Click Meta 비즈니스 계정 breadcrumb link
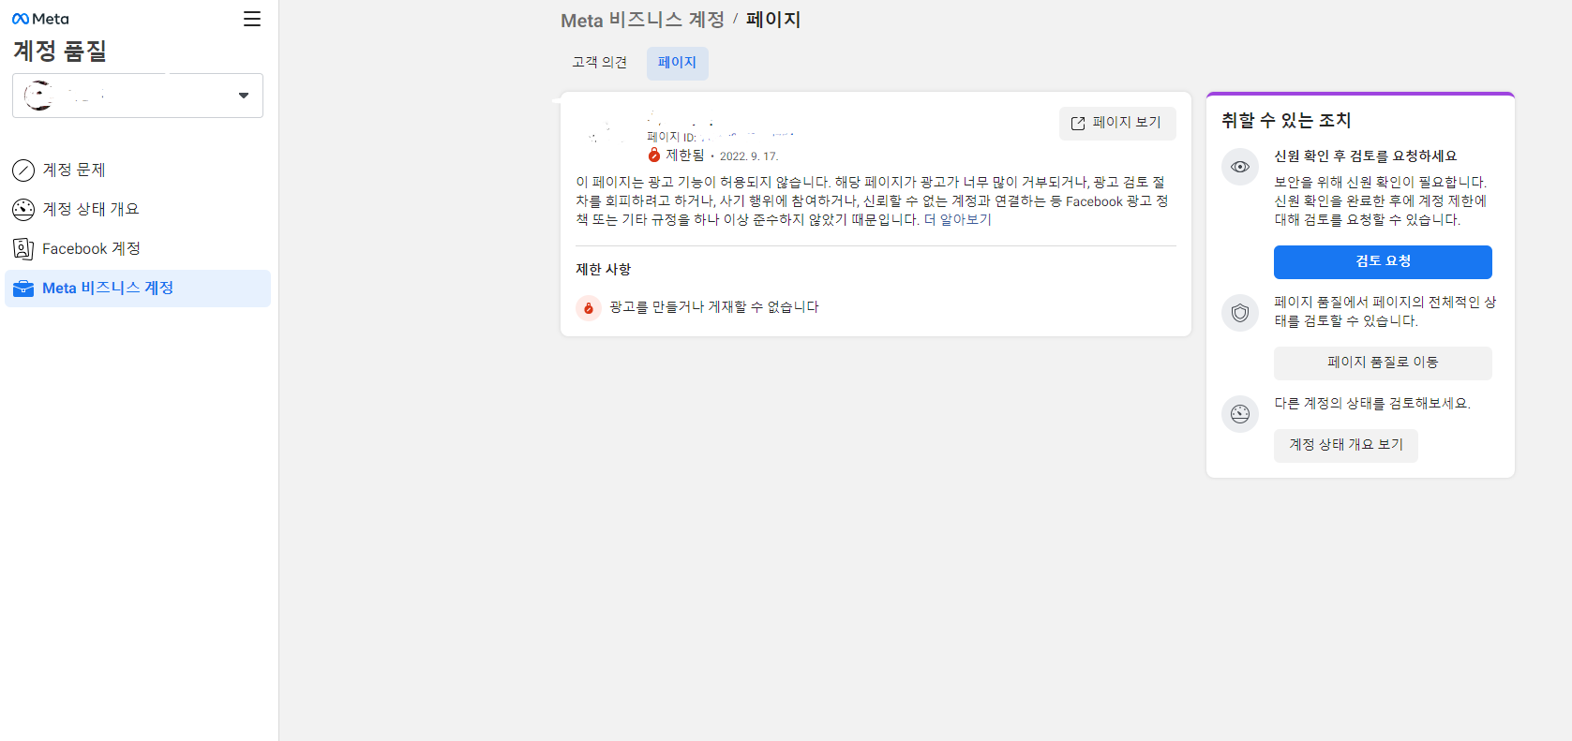Screen dimensions: 1572x741 coord(642,20)
